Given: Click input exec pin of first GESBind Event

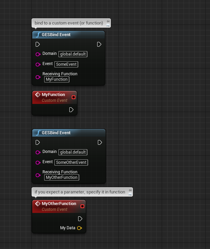Looking at the screenshot, I should 37,44.
